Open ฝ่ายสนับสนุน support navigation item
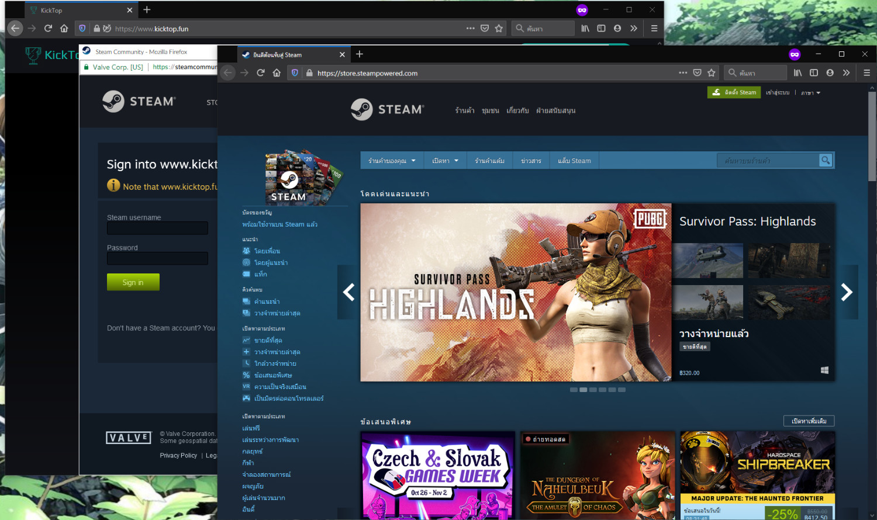 tap(555, 110)
